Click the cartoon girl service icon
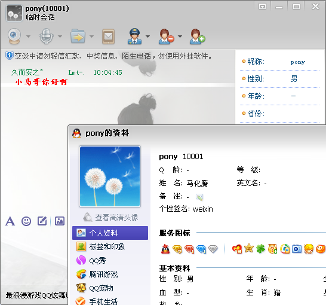326x305 pixels. tap(309, 249)
